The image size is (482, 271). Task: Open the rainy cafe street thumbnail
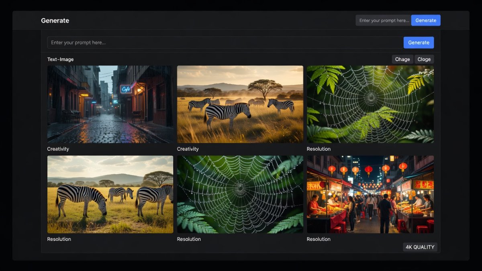click(x=110, y=104)
